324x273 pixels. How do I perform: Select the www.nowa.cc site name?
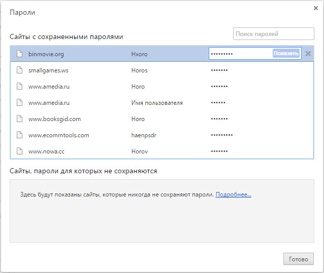[46, 151]
